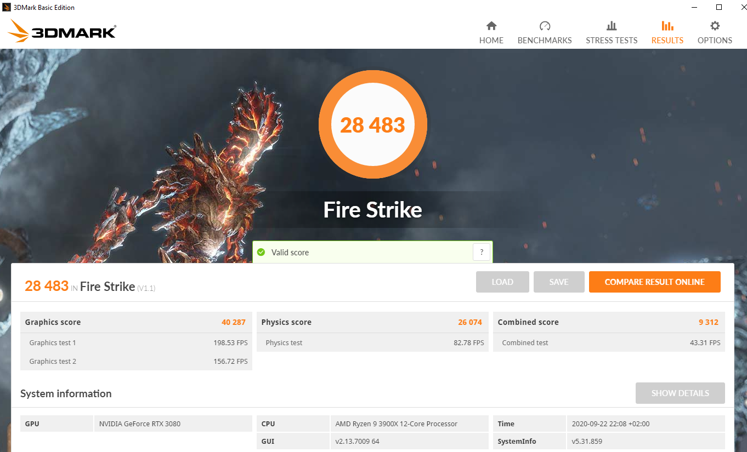This screenshot has height=452, width=747.
Task: Click the Valid score label
Action: pos(290,253)
